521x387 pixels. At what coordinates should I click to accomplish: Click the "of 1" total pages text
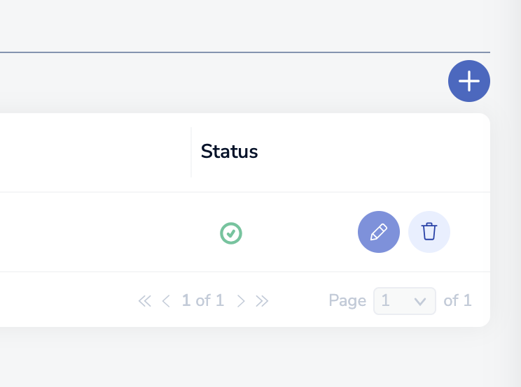pos(458,301)
